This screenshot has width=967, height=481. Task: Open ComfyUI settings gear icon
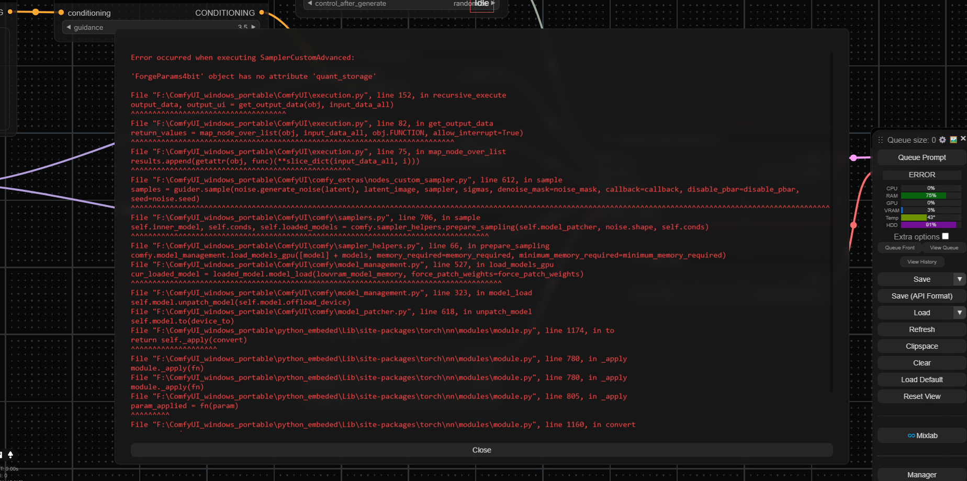[x=942, y=140]
